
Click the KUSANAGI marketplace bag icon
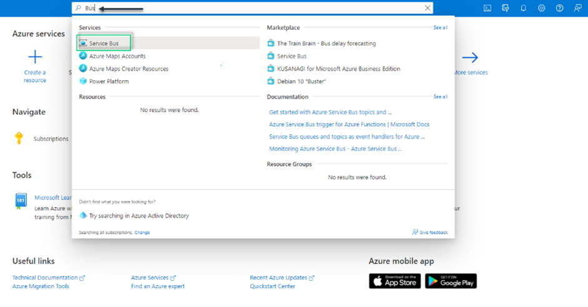(271, 69)
